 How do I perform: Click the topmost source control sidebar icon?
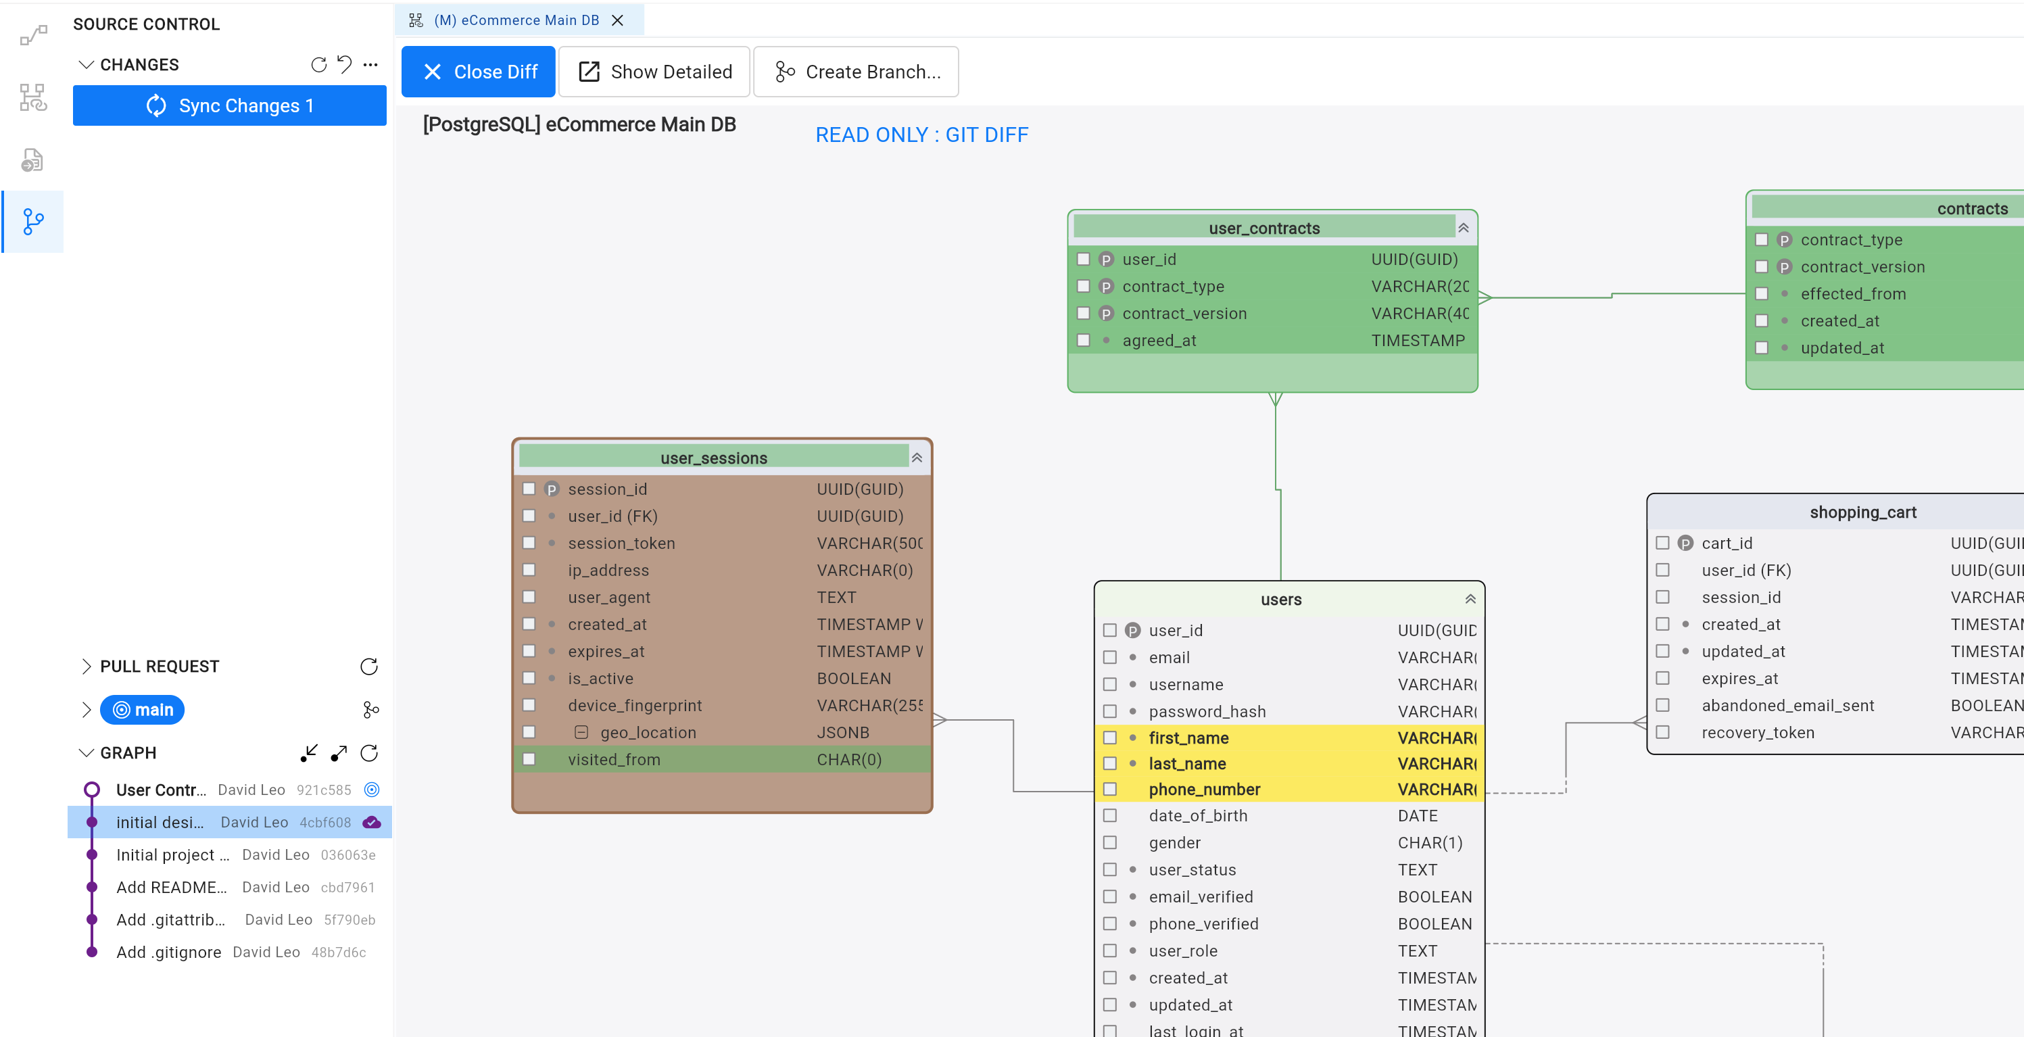(x=32, y=35)
